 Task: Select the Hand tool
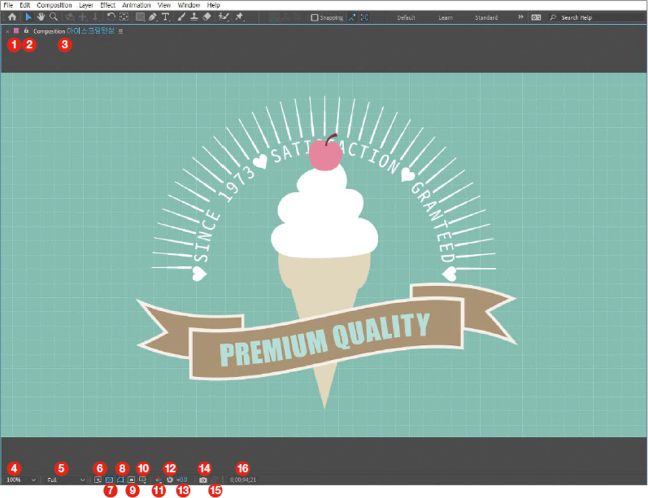(x=40, y=17)
